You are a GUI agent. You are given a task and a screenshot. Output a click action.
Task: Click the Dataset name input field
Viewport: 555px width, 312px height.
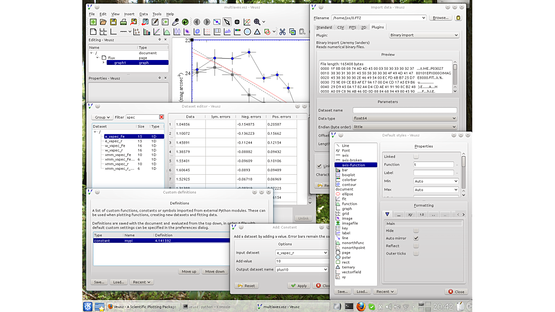[404, 110]
